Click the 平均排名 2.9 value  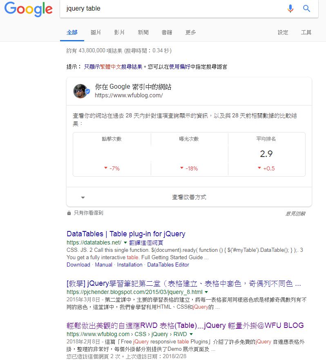point(266,154)
